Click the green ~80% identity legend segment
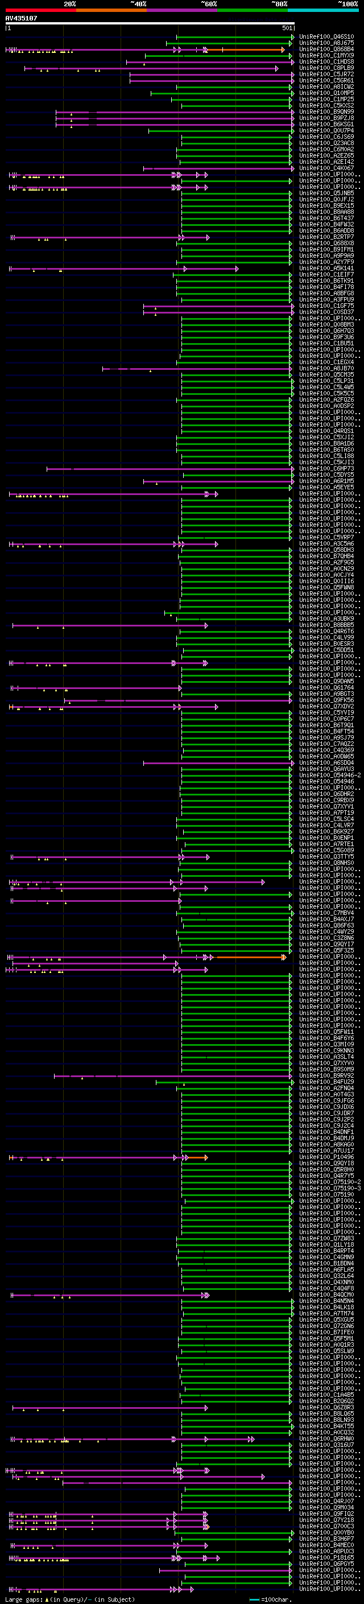The height and width of the screenshot is (1604, 364). pyautogui.click(x=252, y=10)
